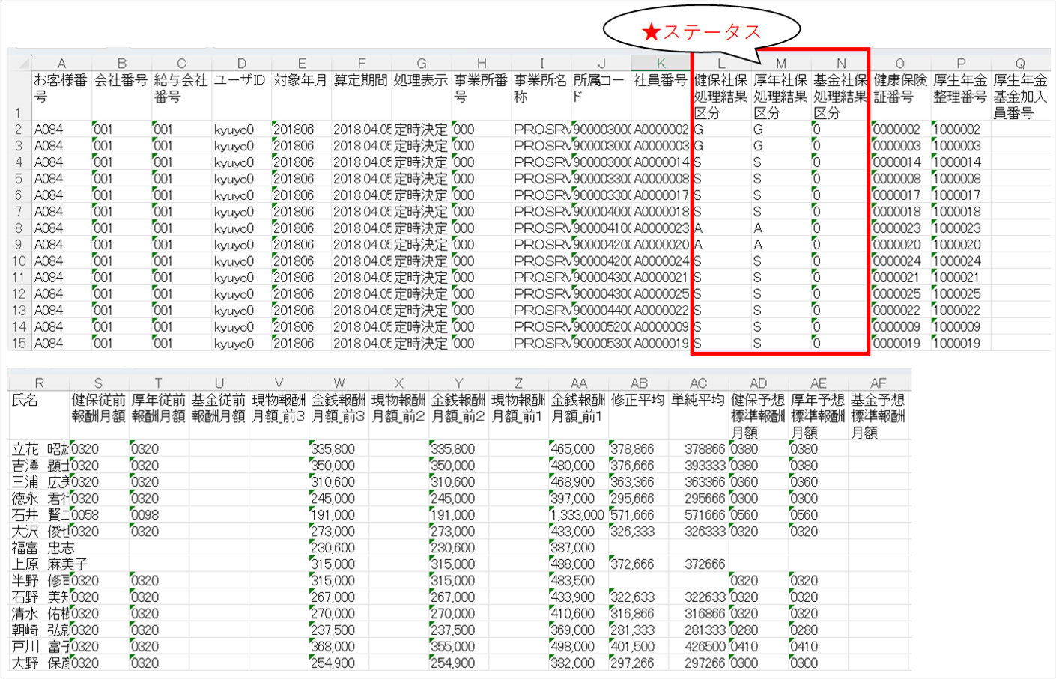The image size is (1056, 679).
Task: Select row 1 header
Action: (x=19, y=97)
